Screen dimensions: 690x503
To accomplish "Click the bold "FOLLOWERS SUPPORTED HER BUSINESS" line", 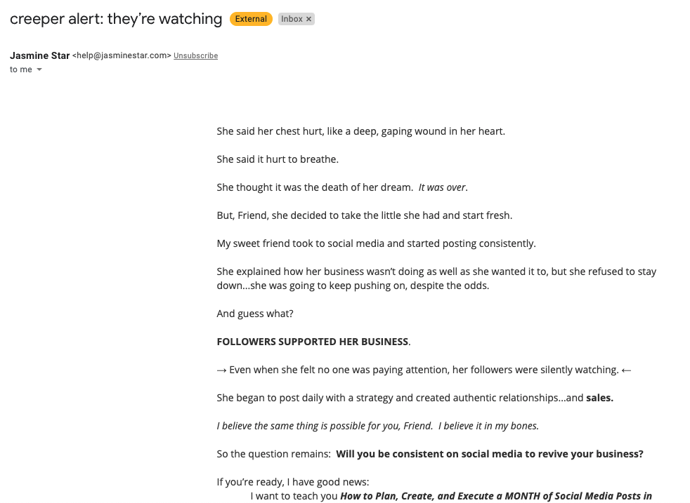I will (x=313, y=342).
